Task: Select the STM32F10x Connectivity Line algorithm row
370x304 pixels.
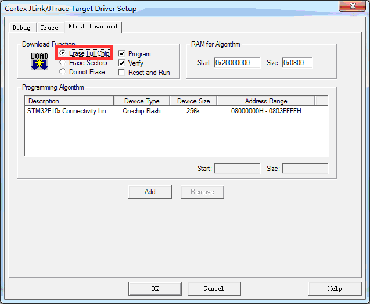Action: pos(176,111)
